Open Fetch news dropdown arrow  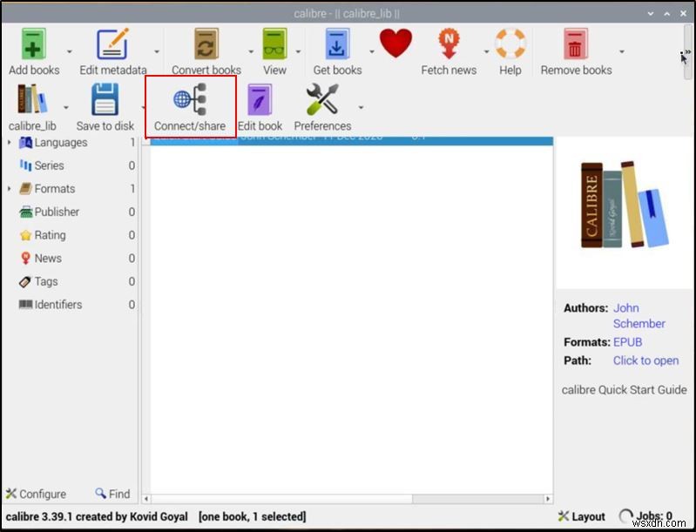tap(486, 51)
